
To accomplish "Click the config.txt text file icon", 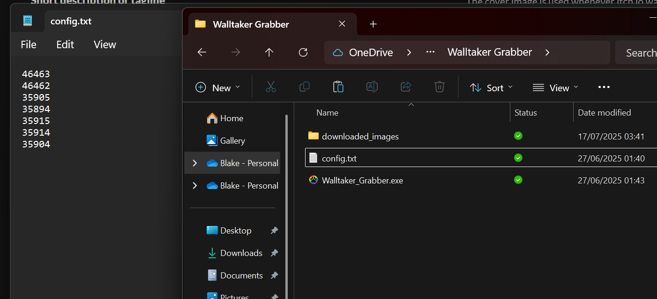I will click(x=314, y=158).
